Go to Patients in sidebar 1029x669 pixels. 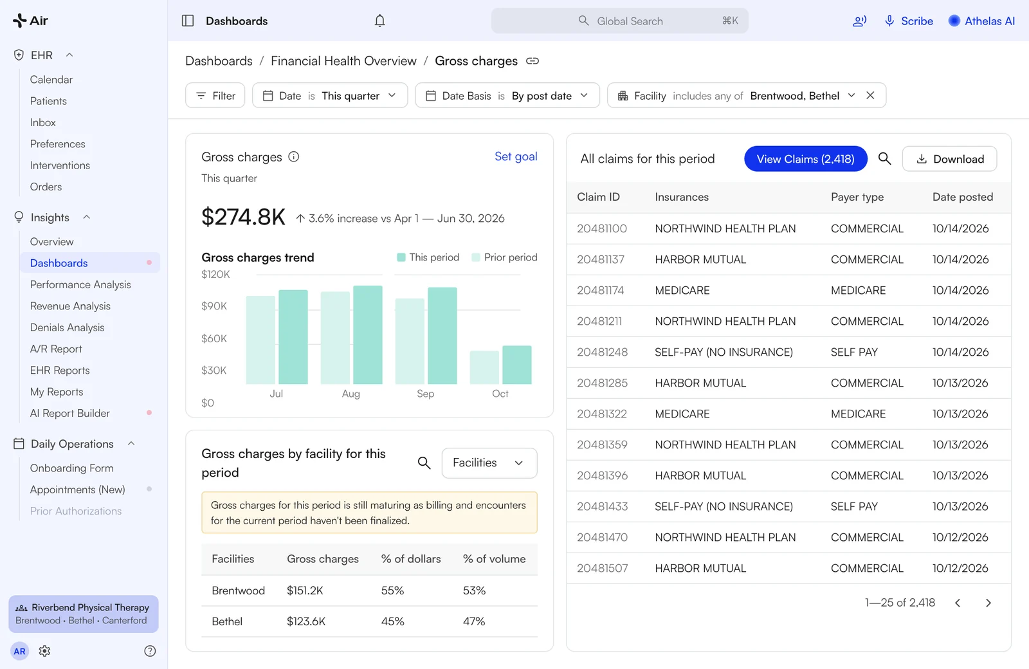point(48,101)
